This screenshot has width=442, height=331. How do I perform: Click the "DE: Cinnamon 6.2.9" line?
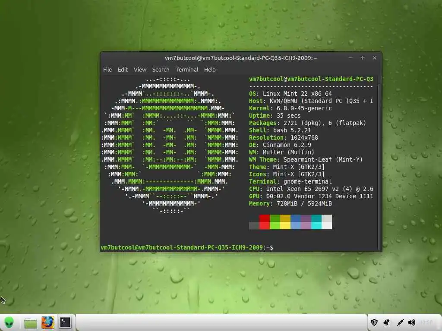point(280,145)
